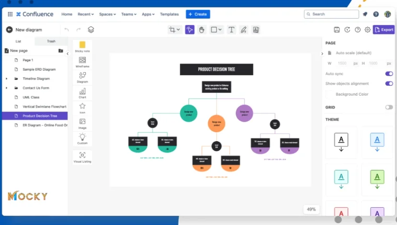Switch to the Trash tab

[x=51, y=41]
